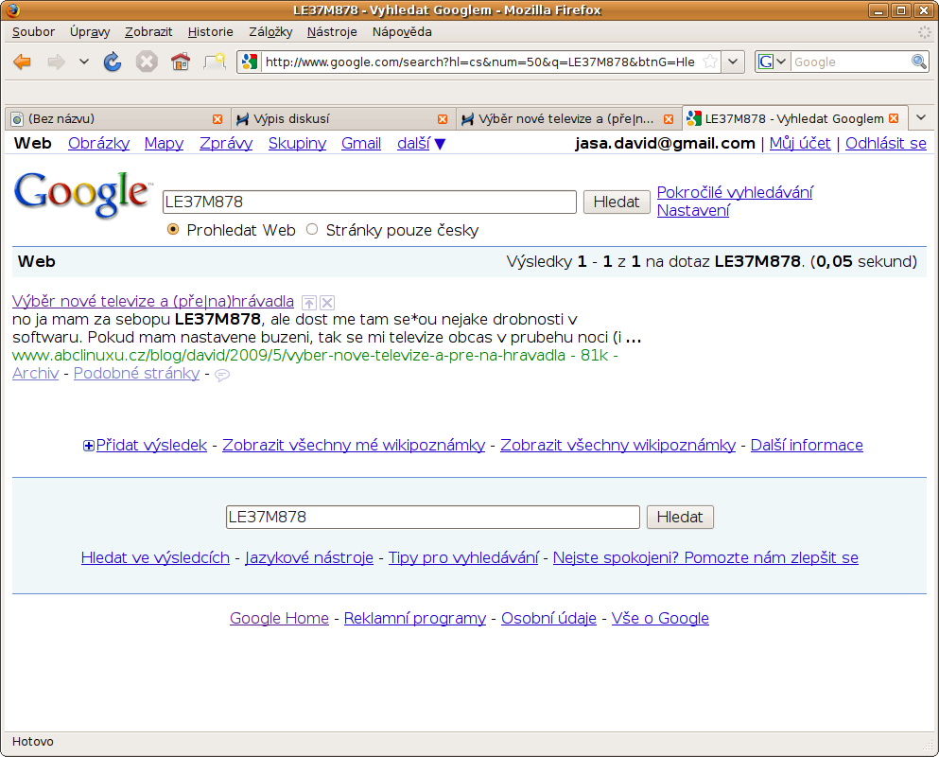Open the Nastavení link

point(693,210)
